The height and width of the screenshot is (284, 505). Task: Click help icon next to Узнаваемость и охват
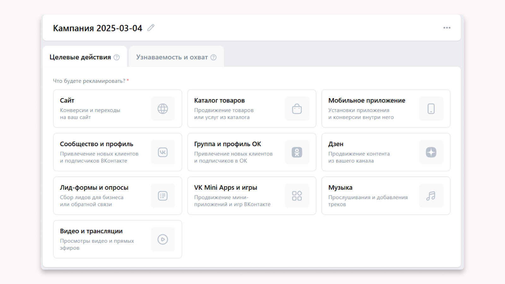214,57
